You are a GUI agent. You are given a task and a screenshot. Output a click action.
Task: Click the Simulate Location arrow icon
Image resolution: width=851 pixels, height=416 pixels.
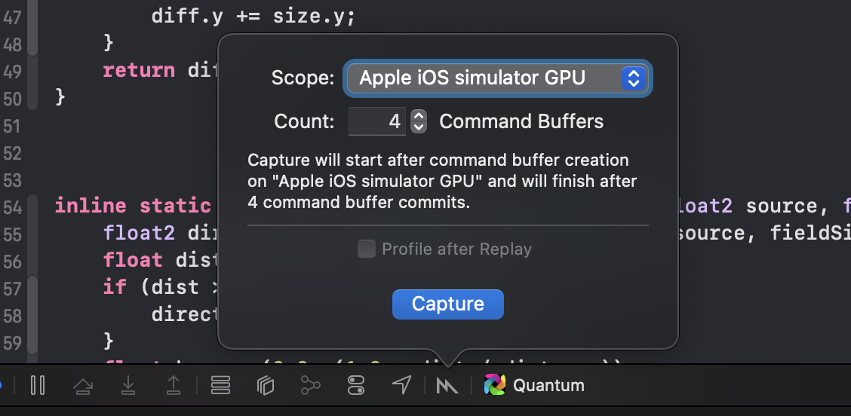[x=401, y=386]
